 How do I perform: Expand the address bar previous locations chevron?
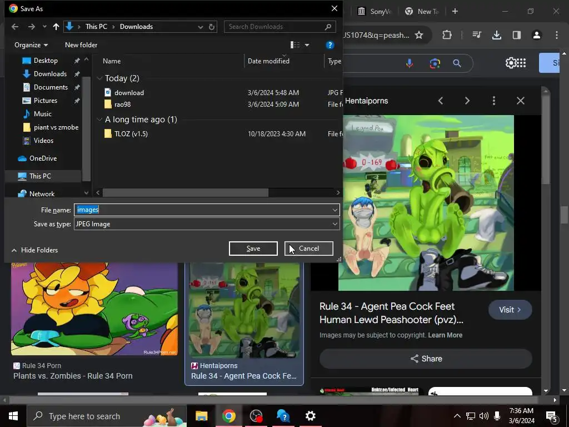tap(200, 27)
